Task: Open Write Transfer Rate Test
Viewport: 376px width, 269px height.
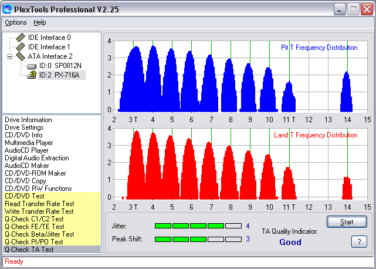Action: click(x=52, y=211)
